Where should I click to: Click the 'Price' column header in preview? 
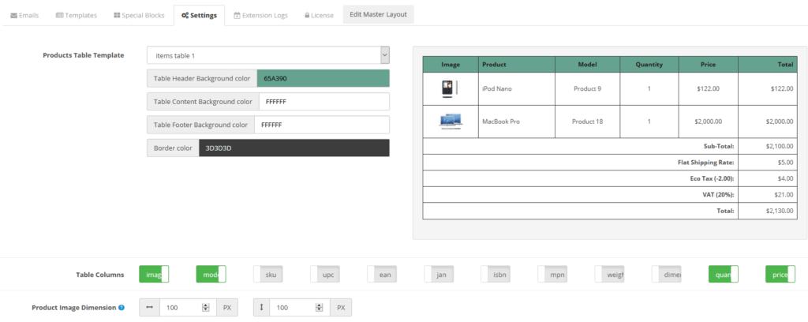pos(708,65)
